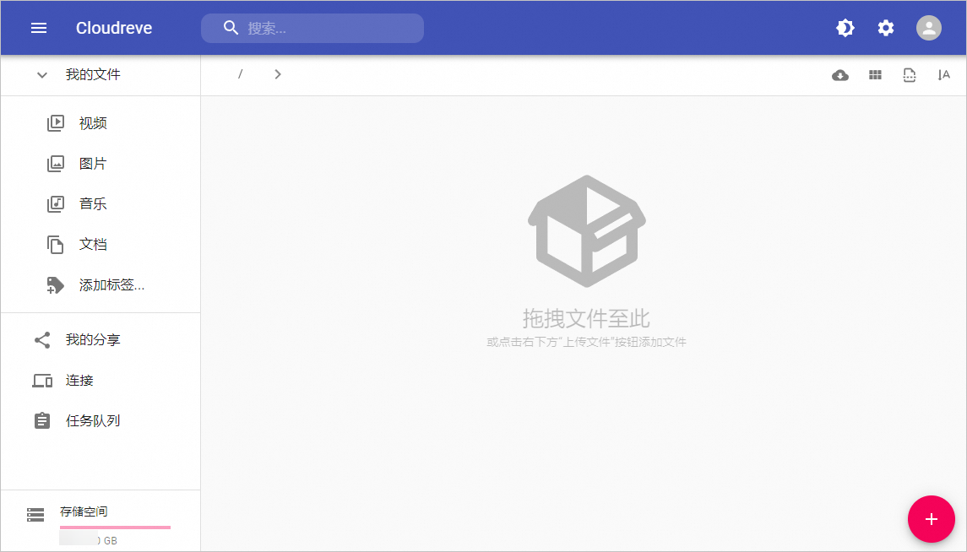Go to 我的分享 shares page
967x552 pixels.
pos(93,340)
